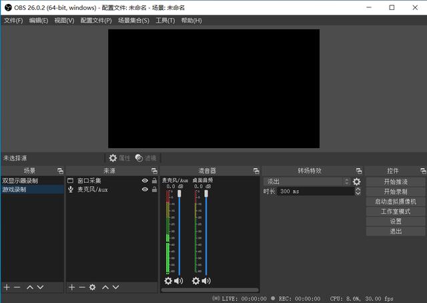Mute the 麦克风/Aux audio channel

tap(178, 281)
